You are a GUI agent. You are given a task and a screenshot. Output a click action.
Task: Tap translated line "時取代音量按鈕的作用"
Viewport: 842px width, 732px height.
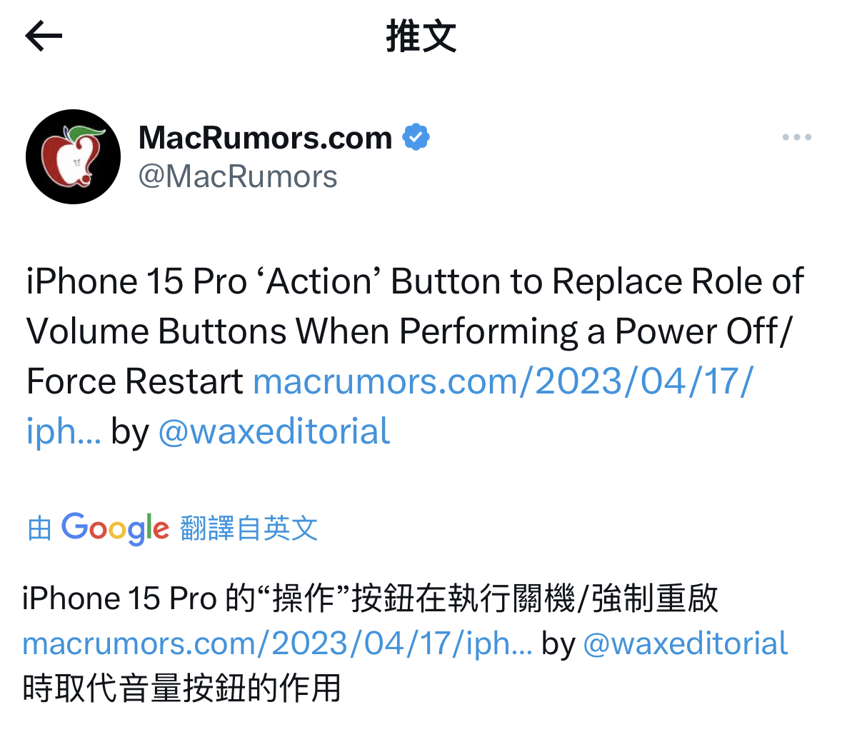pos(182,688)
